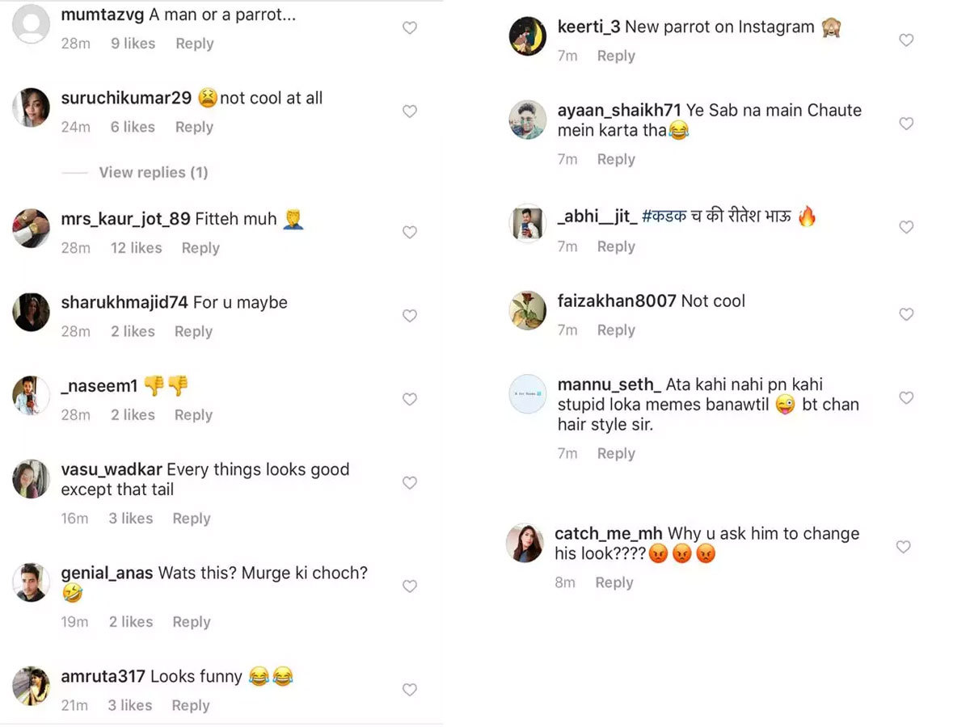Toggle like on genial_anas's comment
This screenshot has width=970, height=727.
(410, 586)
